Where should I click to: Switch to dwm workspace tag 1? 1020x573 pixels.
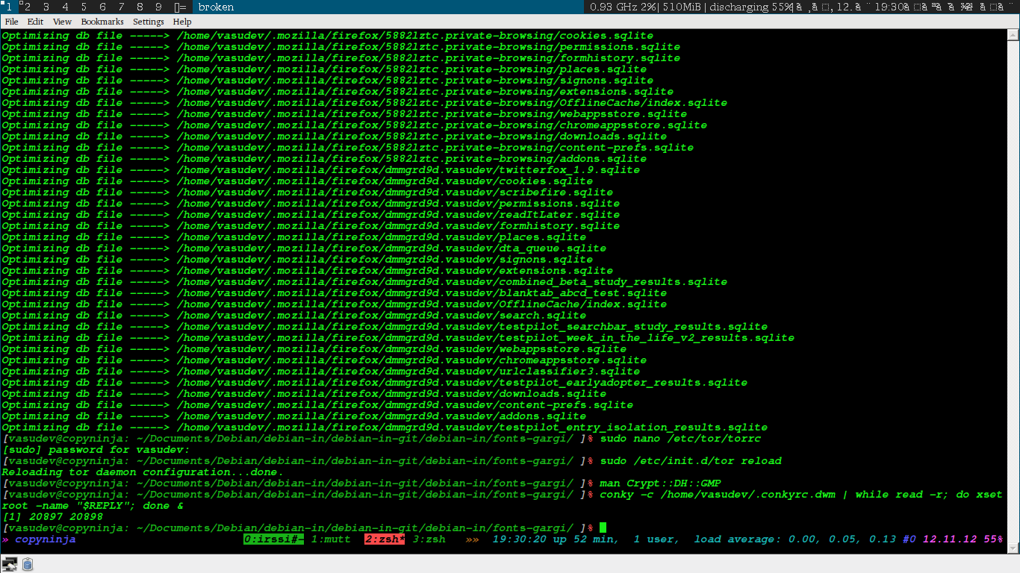[x=9, y=7]
